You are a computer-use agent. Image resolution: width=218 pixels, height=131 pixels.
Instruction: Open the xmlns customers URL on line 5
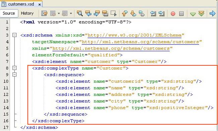coord(111,48)
